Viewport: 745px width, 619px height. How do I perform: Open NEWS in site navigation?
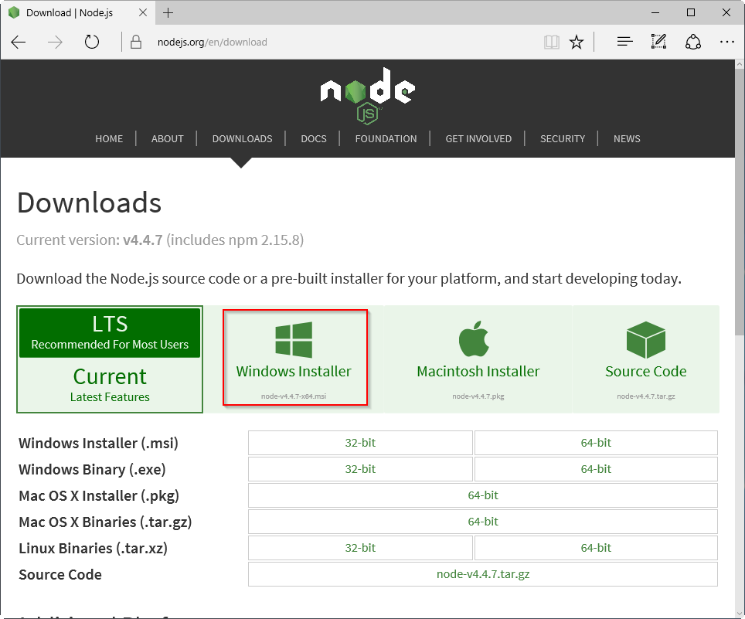627,139
